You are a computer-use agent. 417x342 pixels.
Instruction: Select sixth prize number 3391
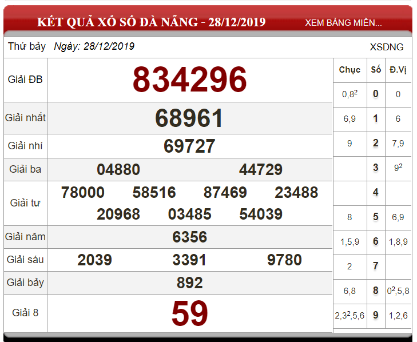189,260
